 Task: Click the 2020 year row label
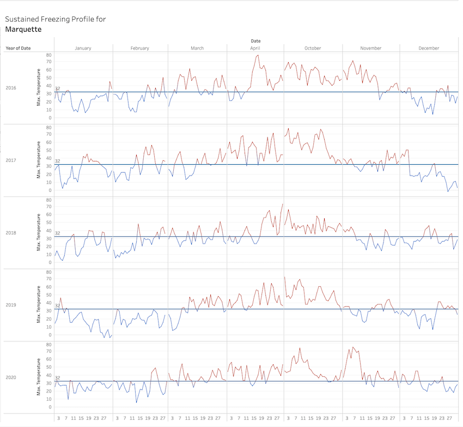11,377
